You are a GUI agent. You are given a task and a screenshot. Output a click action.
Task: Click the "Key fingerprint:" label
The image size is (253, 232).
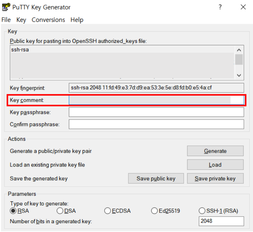pos(28,88)
